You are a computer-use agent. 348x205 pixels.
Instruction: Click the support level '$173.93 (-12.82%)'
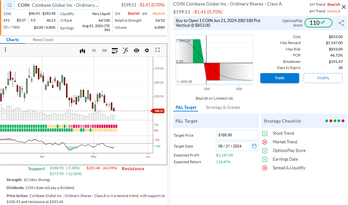66,174
